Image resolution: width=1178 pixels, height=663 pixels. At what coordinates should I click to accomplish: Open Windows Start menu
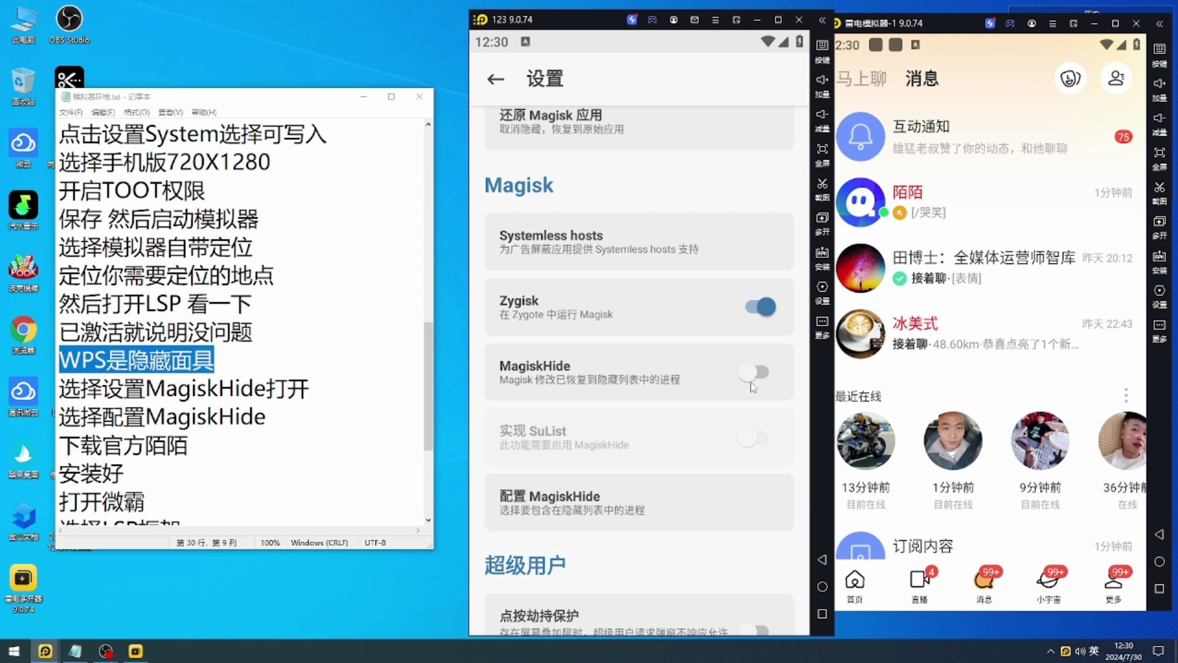[x=14, y=651]
